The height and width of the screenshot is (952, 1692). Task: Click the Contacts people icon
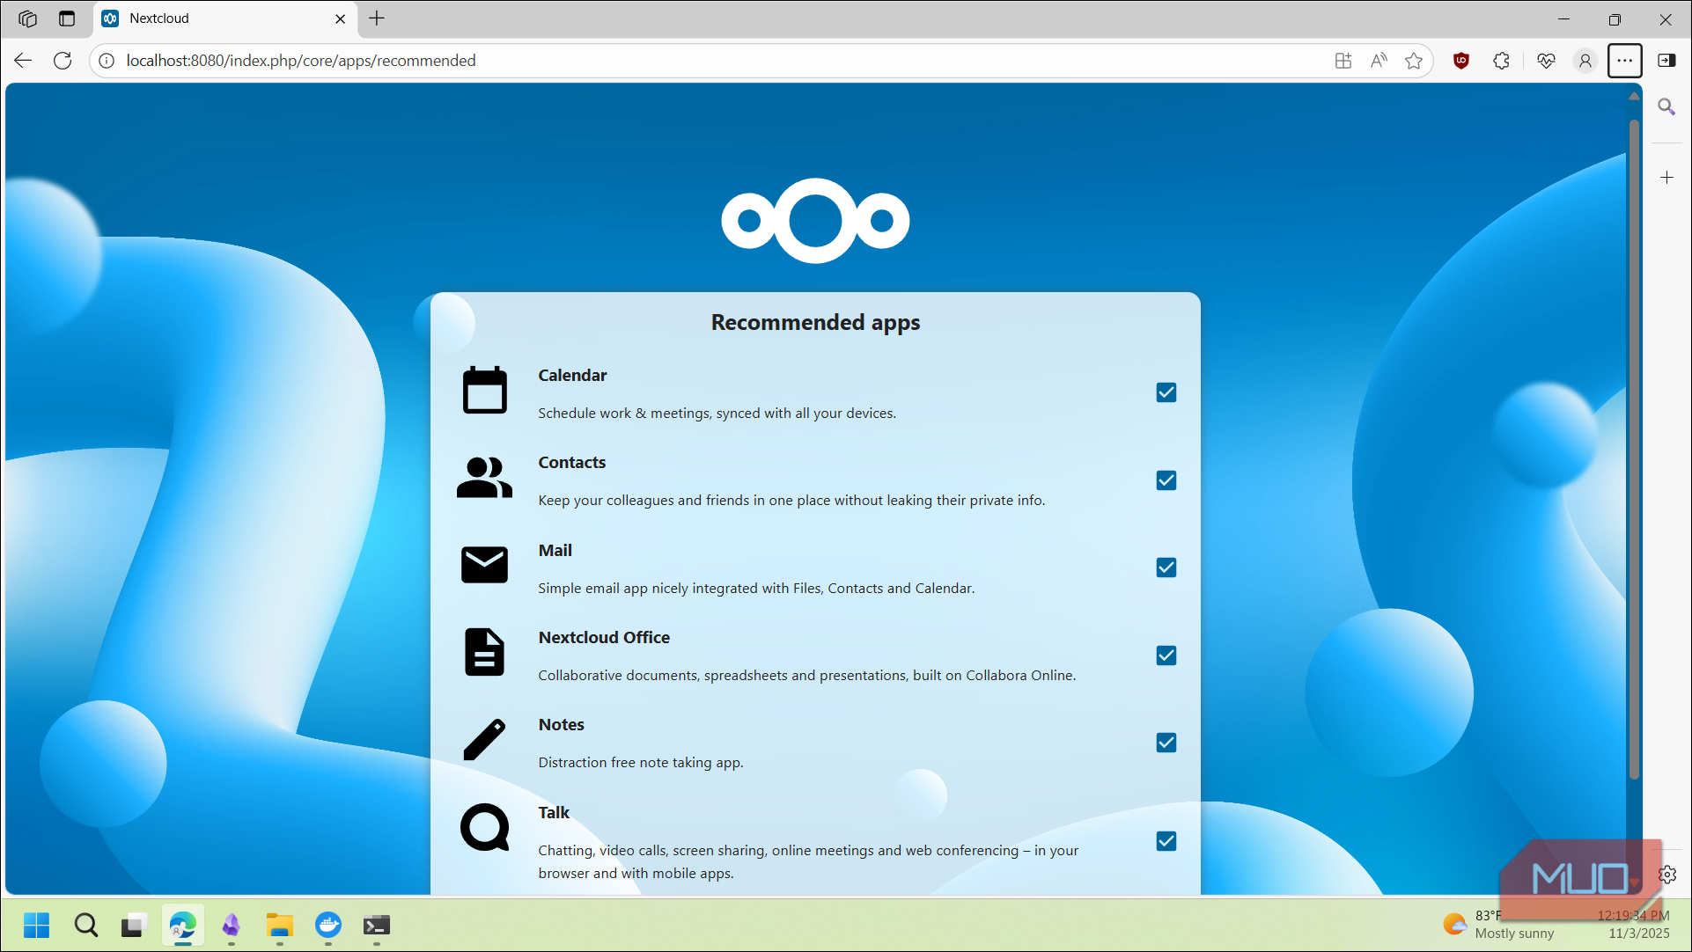(484, 478)
